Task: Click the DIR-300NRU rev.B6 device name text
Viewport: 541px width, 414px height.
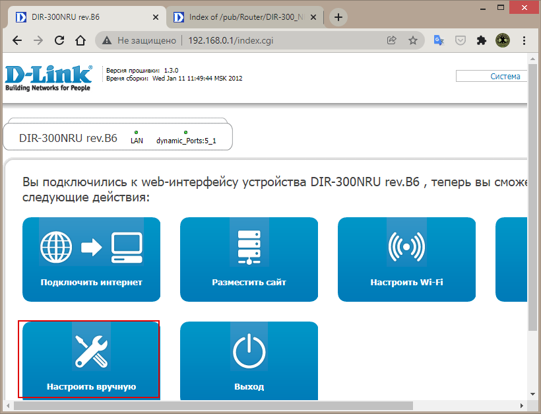Action: click(68, 138)
